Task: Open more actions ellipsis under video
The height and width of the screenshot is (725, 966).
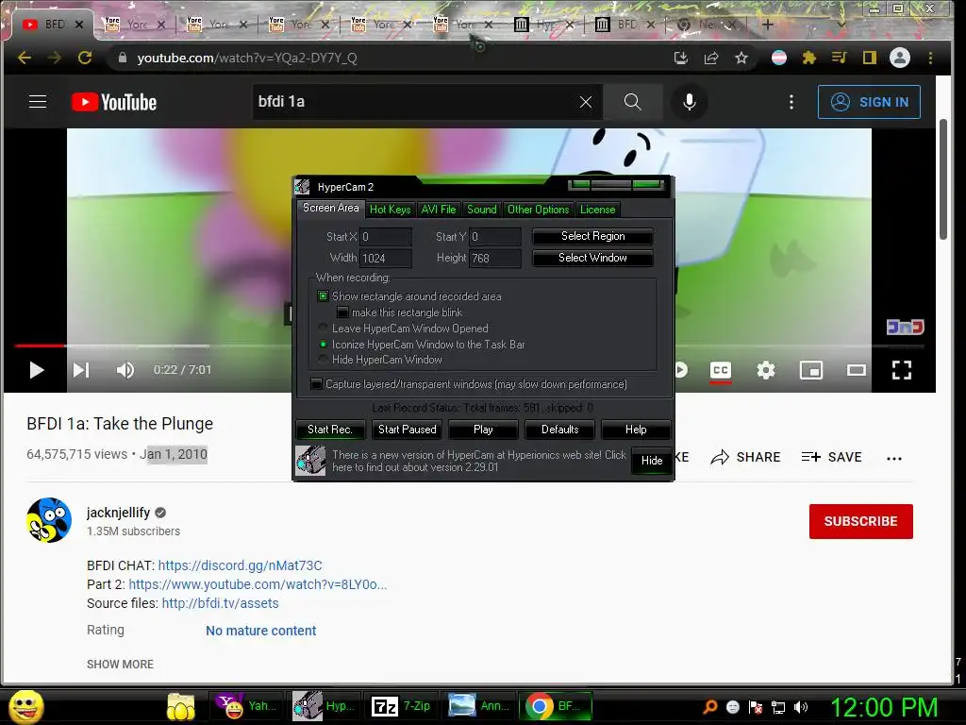Action: tap(894, 458)
